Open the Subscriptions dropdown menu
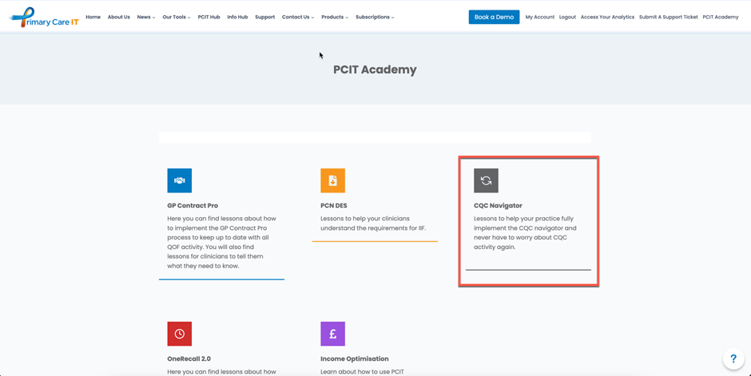The height and width of the screenshot is (376, 751). click(x=374, y=17)
